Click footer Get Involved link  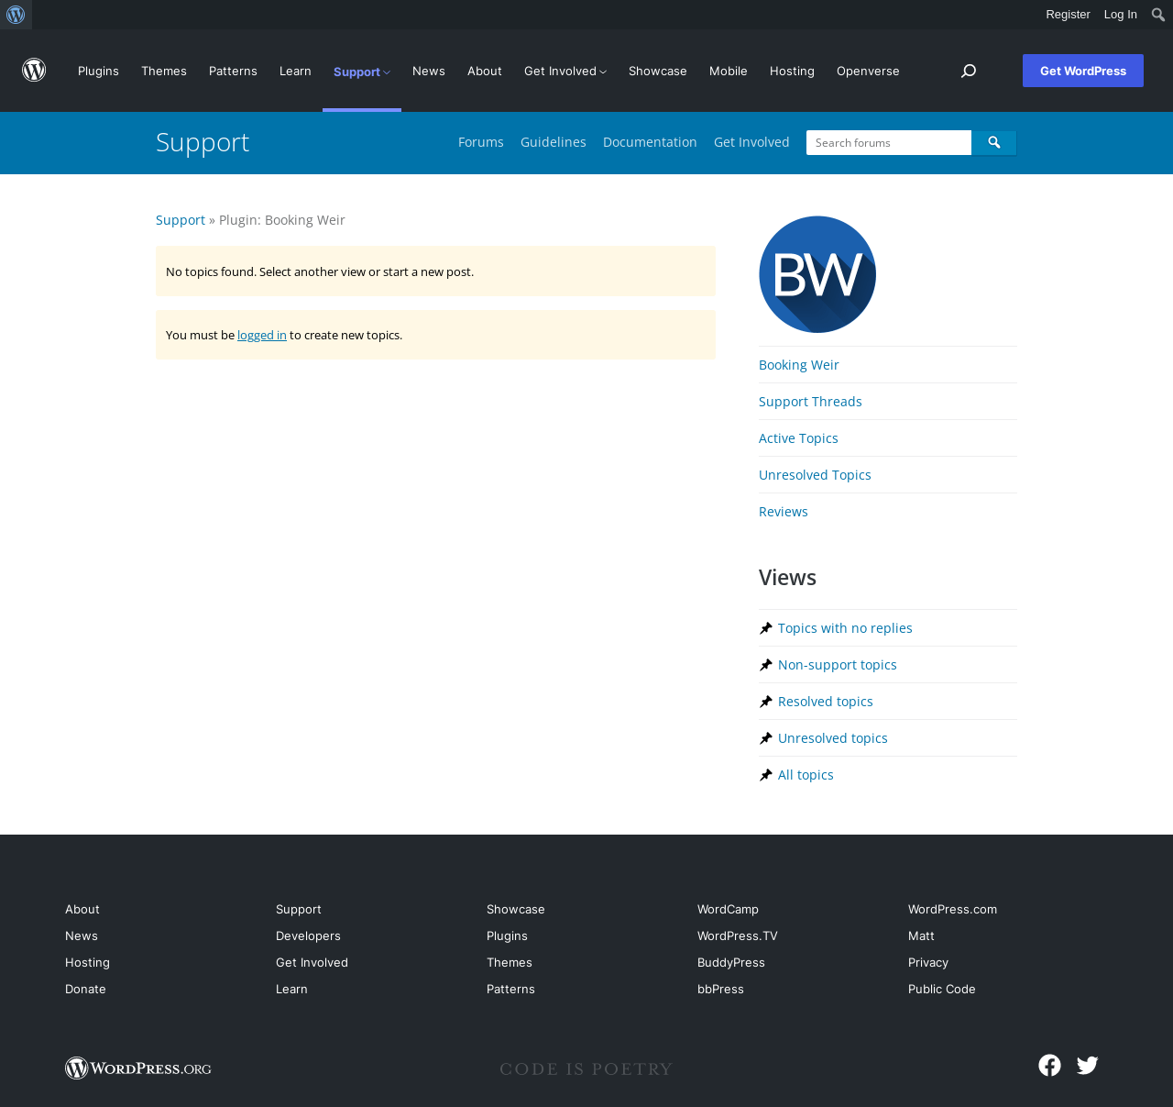click(312, 963)
